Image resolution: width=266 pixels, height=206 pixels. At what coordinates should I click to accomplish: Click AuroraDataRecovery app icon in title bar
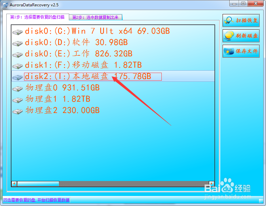(x=5, y=5)
